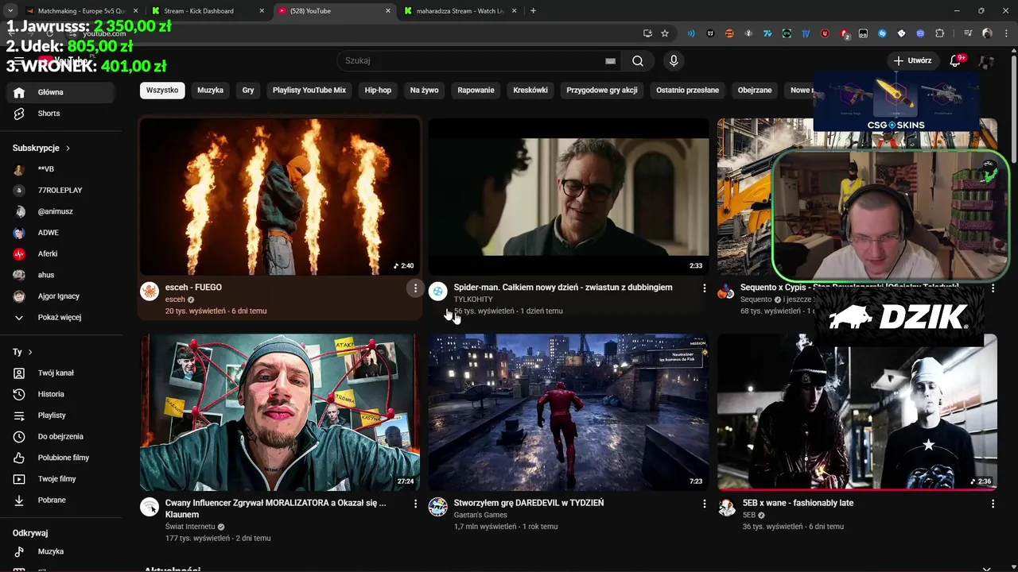Select the Hip-hop filter chip
This screenshot has height=572, width=1018.
pos(378,91)
